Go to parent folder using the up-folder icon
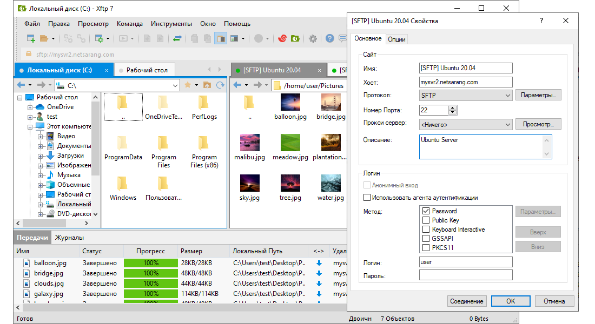595x324 pixels. tap(207, 85)
